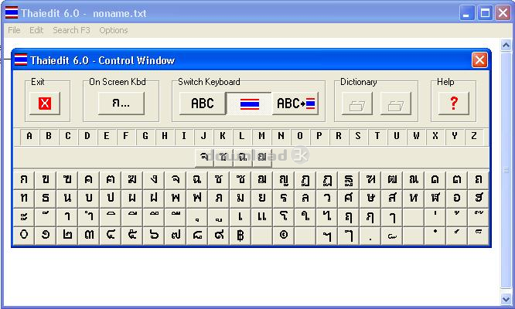Select letter P in the alphabet row
The image size is (515, 309).
coord(319,137)
